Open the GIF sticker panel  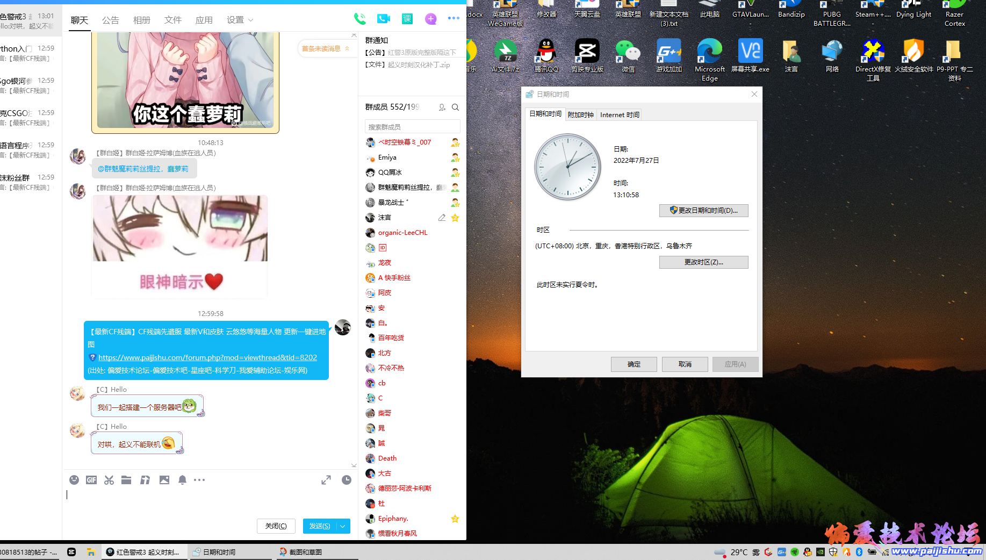tap(91, 480)
